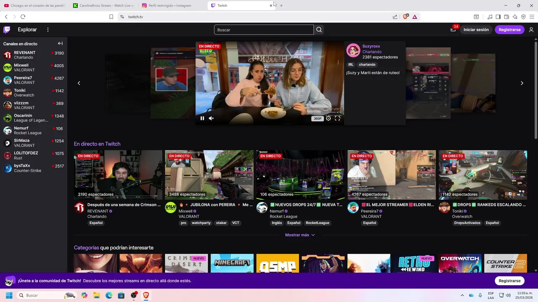Viewport: 538px width, 302px height.
Task: Open Toniki channel in sidebar
Action: (34, 93)
